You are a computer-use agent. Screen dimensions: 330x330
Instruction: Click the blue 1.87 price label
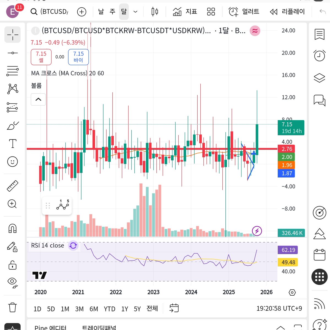pos(286,173)
